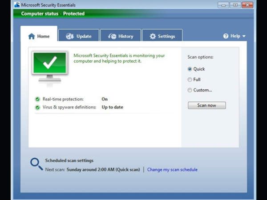Click the Help question mark icon
The image size is (267, 200).
point(226,36)
